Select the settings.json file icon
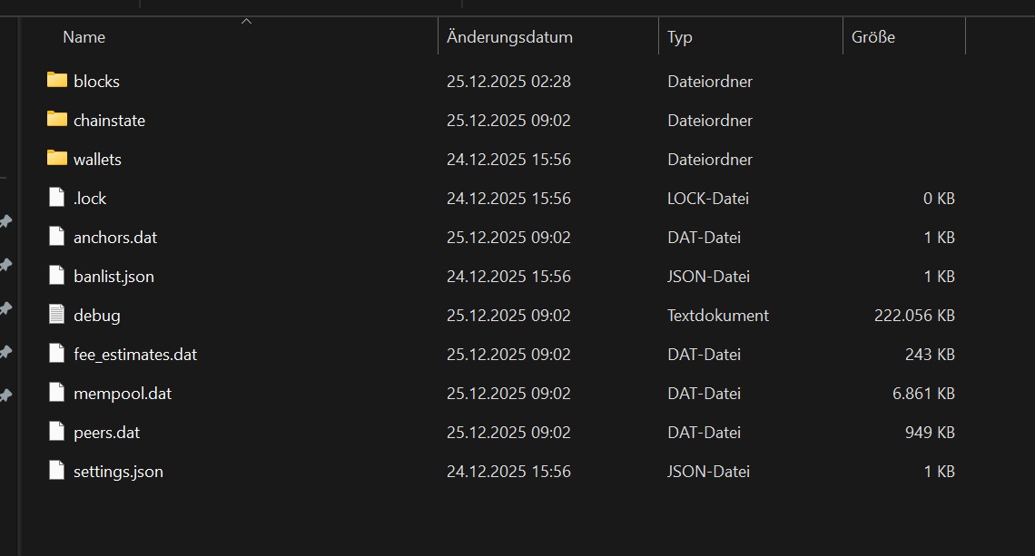The image size is (1035, 556). point(57,471)
